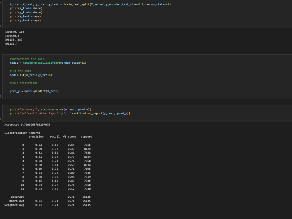Click the print(y_train.shape) line
The width and height of the screenshot is (292, 219).
[x=26, y=12]
